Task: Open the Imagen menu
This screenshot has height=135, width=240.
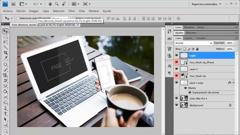Action: (x=34, y=11)
